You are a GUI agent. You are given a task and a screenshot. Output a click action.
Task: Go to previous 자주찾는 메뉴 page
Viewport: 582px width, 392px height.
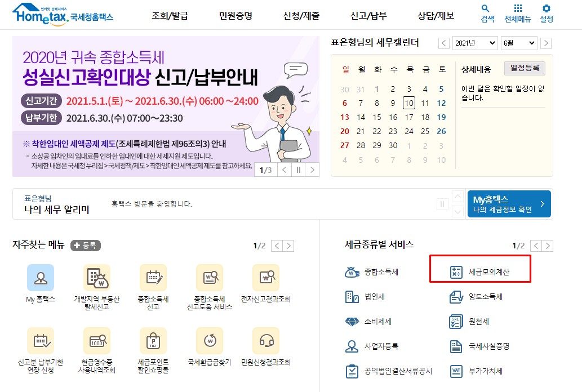point(277,246)
